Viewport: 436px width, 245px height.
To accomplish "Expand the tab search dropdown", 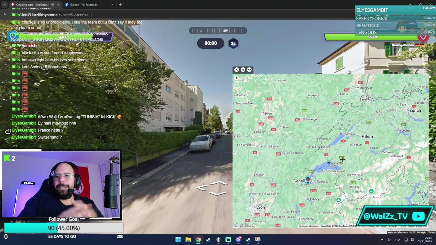I will 4,5.
